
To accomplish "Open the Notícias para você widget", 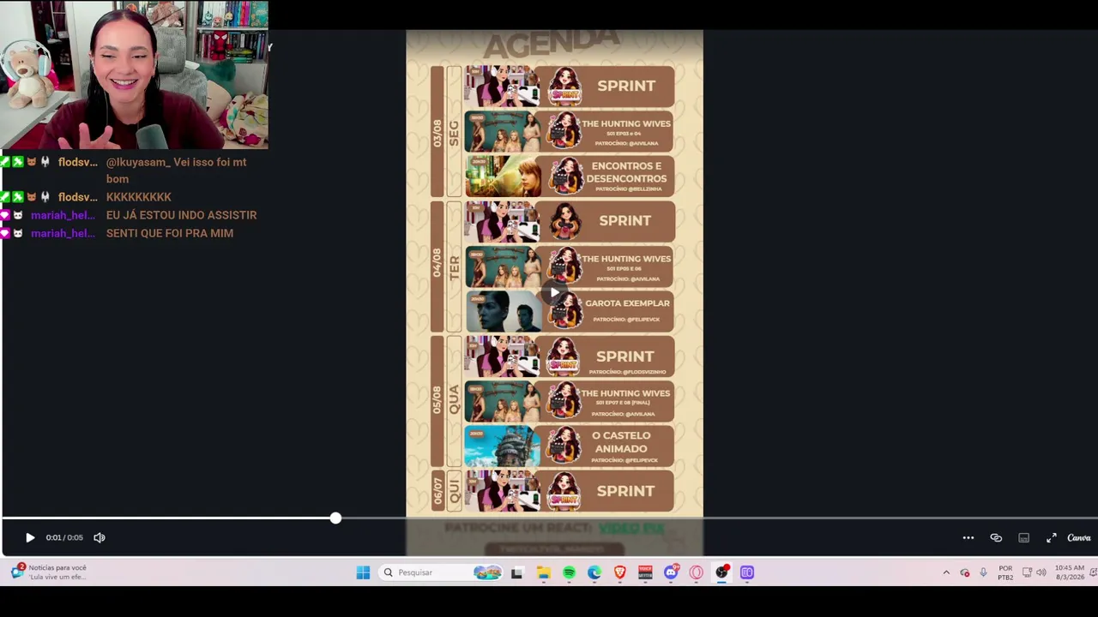I will tap(49, 572).
